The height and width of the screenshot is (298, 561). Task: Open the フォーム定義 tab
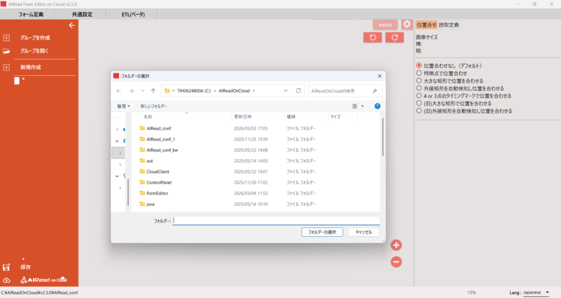coord(31,14)
